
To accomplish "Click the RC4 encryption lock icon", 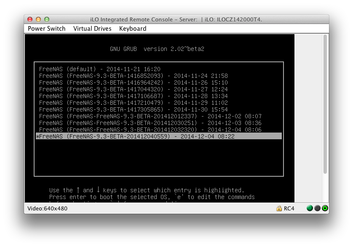I will [279, 208].
